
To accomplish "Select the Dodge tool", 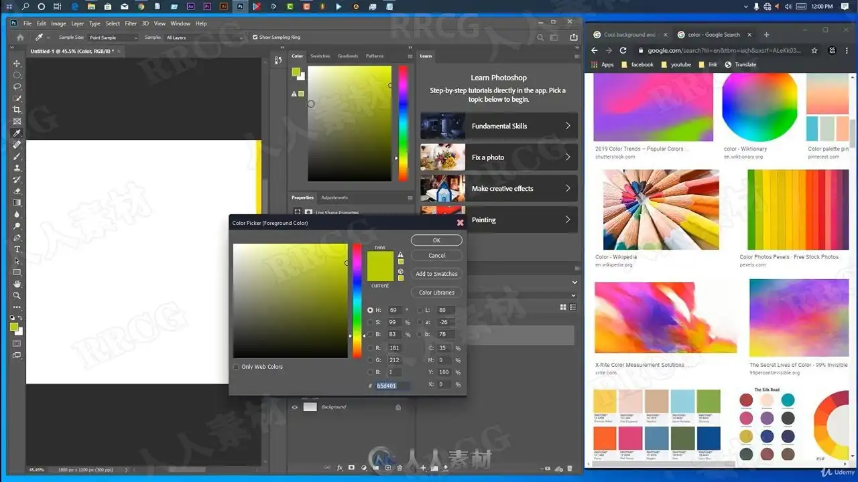I will click(x=17, y=226).
